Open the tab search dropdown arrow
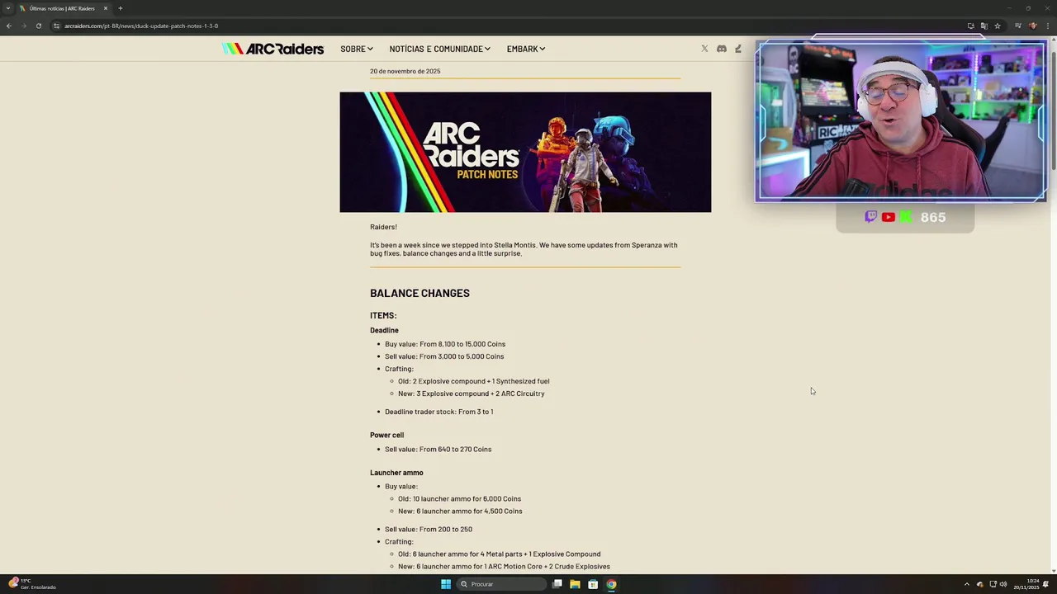The image size is (1057, 594). 8,8
